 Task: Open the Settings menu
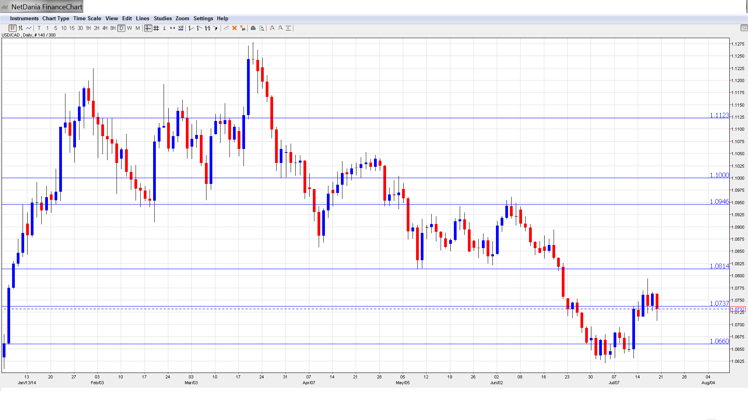click(203, 18)
